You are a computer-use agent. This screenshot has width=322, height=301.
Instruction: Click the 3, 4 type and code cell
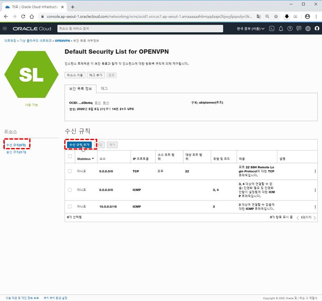(216, 190)
